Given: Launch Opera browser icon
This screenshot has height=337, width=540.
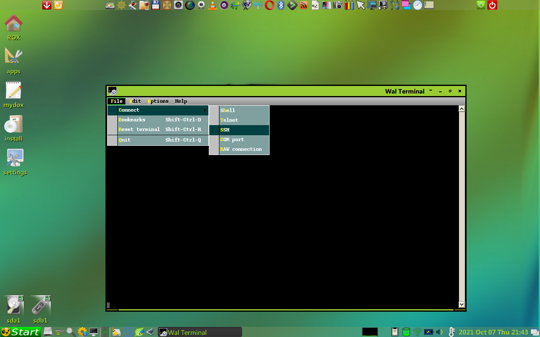Looking at the screenshot, I should [270, 5].
